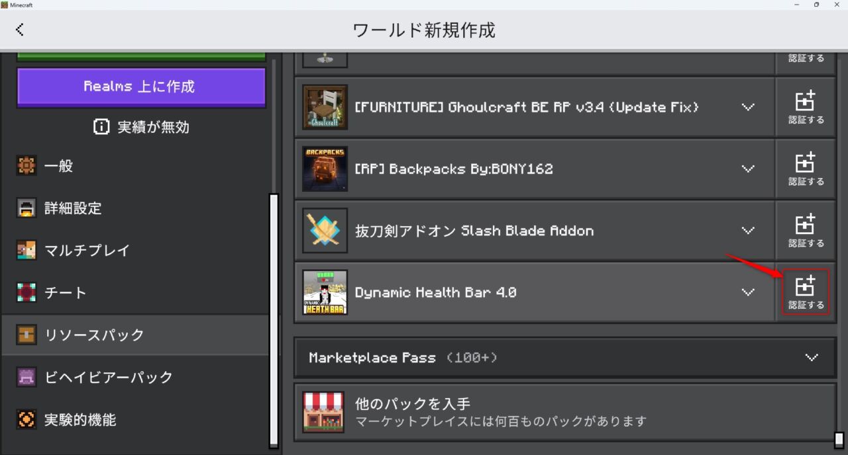Minimize the Minecraft window
The height and width of the screenshot is (455, 848).
tap(796, 5)
